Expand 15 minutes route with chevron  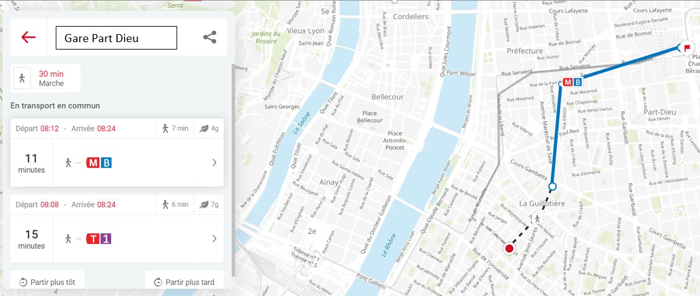tap(214, 238)
